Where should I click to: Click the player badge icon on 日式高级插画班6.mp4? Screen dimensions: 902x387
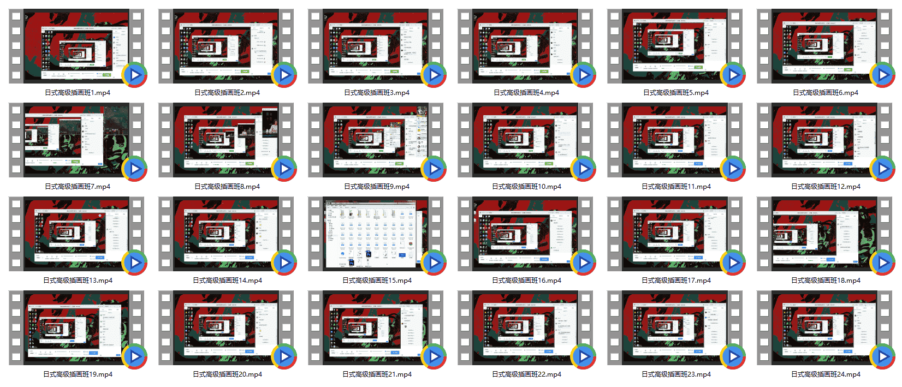coord(882,75)
